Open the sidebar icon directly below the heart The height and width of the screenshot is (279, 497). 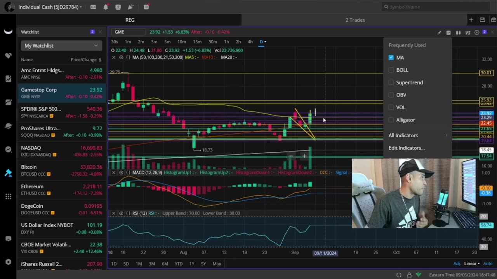[x=8, y=79]
